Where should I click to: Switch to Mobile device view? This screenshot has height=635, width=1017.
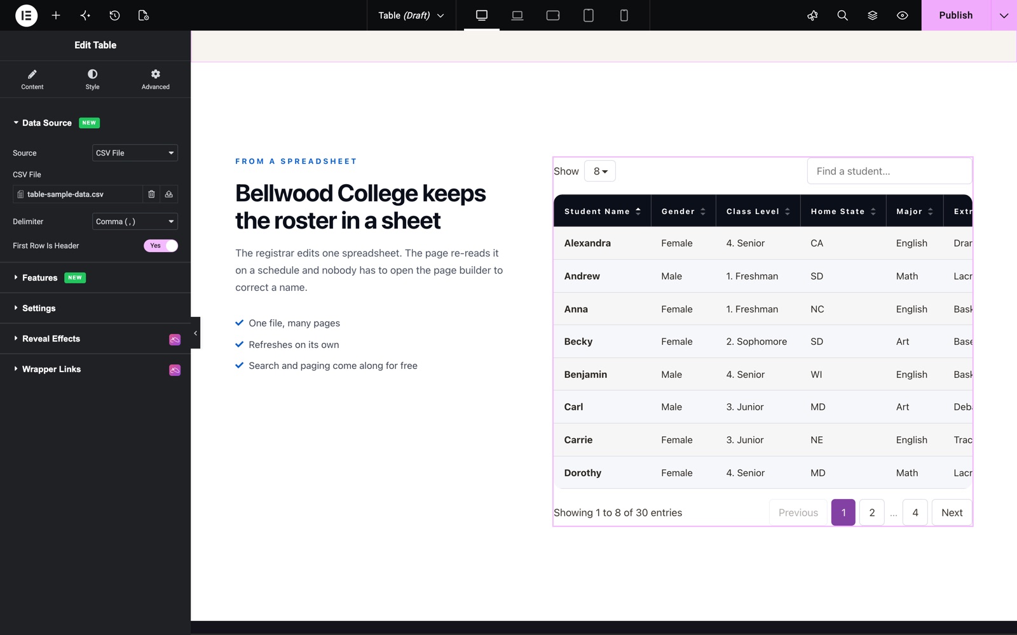[624, 15]
